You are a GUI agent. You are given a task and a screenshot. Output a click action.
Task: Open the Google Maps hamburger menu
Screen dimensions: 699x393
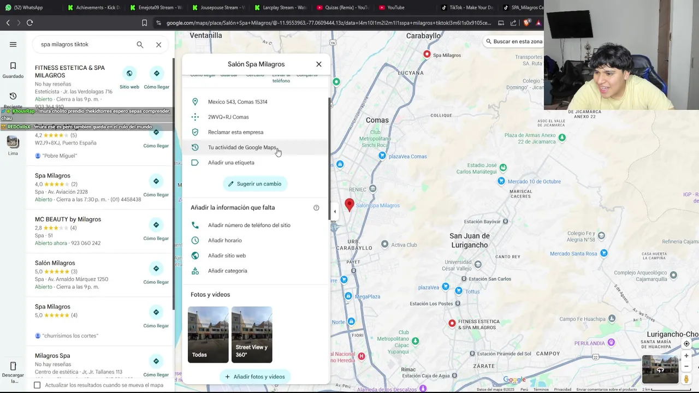click(x=13, y=44)
